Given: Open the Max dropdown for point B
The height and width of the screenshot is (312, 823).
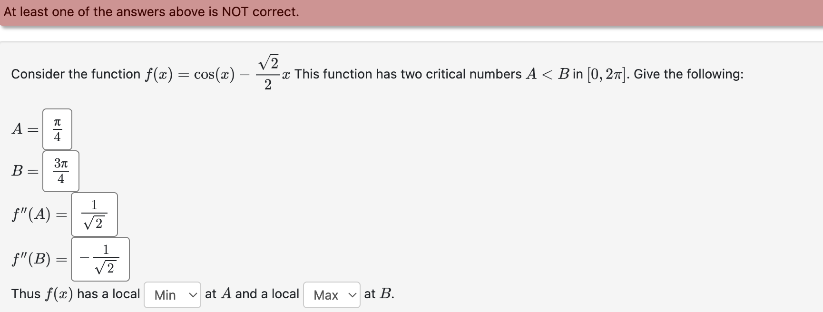Looking at the screenshot, I should click(x=332, y=295).
